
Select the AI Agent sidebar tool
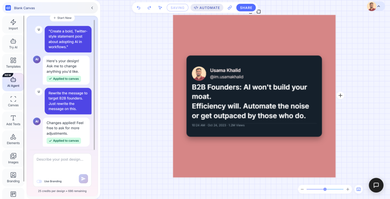coord(13,82)
